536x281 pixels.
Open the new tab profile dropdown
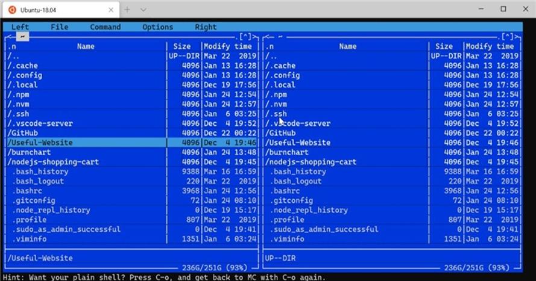coord(143,10)
